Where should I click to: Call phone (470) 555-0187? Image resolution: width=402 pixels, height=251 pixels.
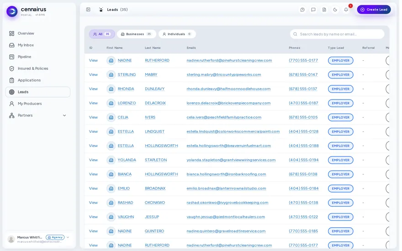pos(303,103)
